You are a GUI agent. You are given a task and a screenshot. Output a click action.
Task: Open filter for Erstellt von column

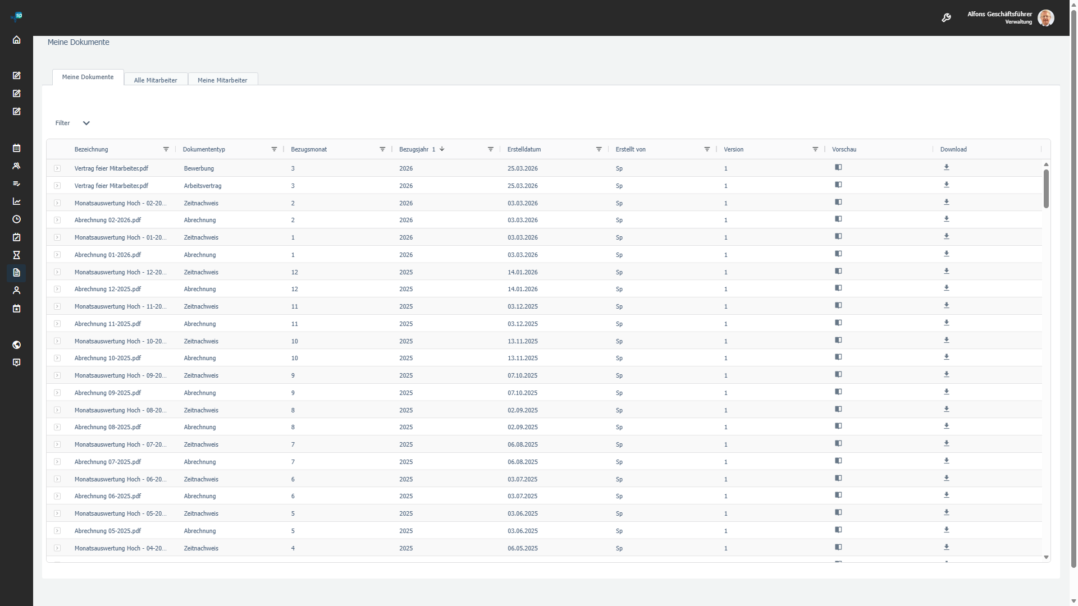(x=707, y=149)
